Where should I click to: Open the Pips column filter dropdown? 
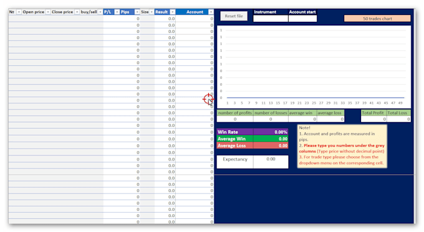[x=137, y=12]
